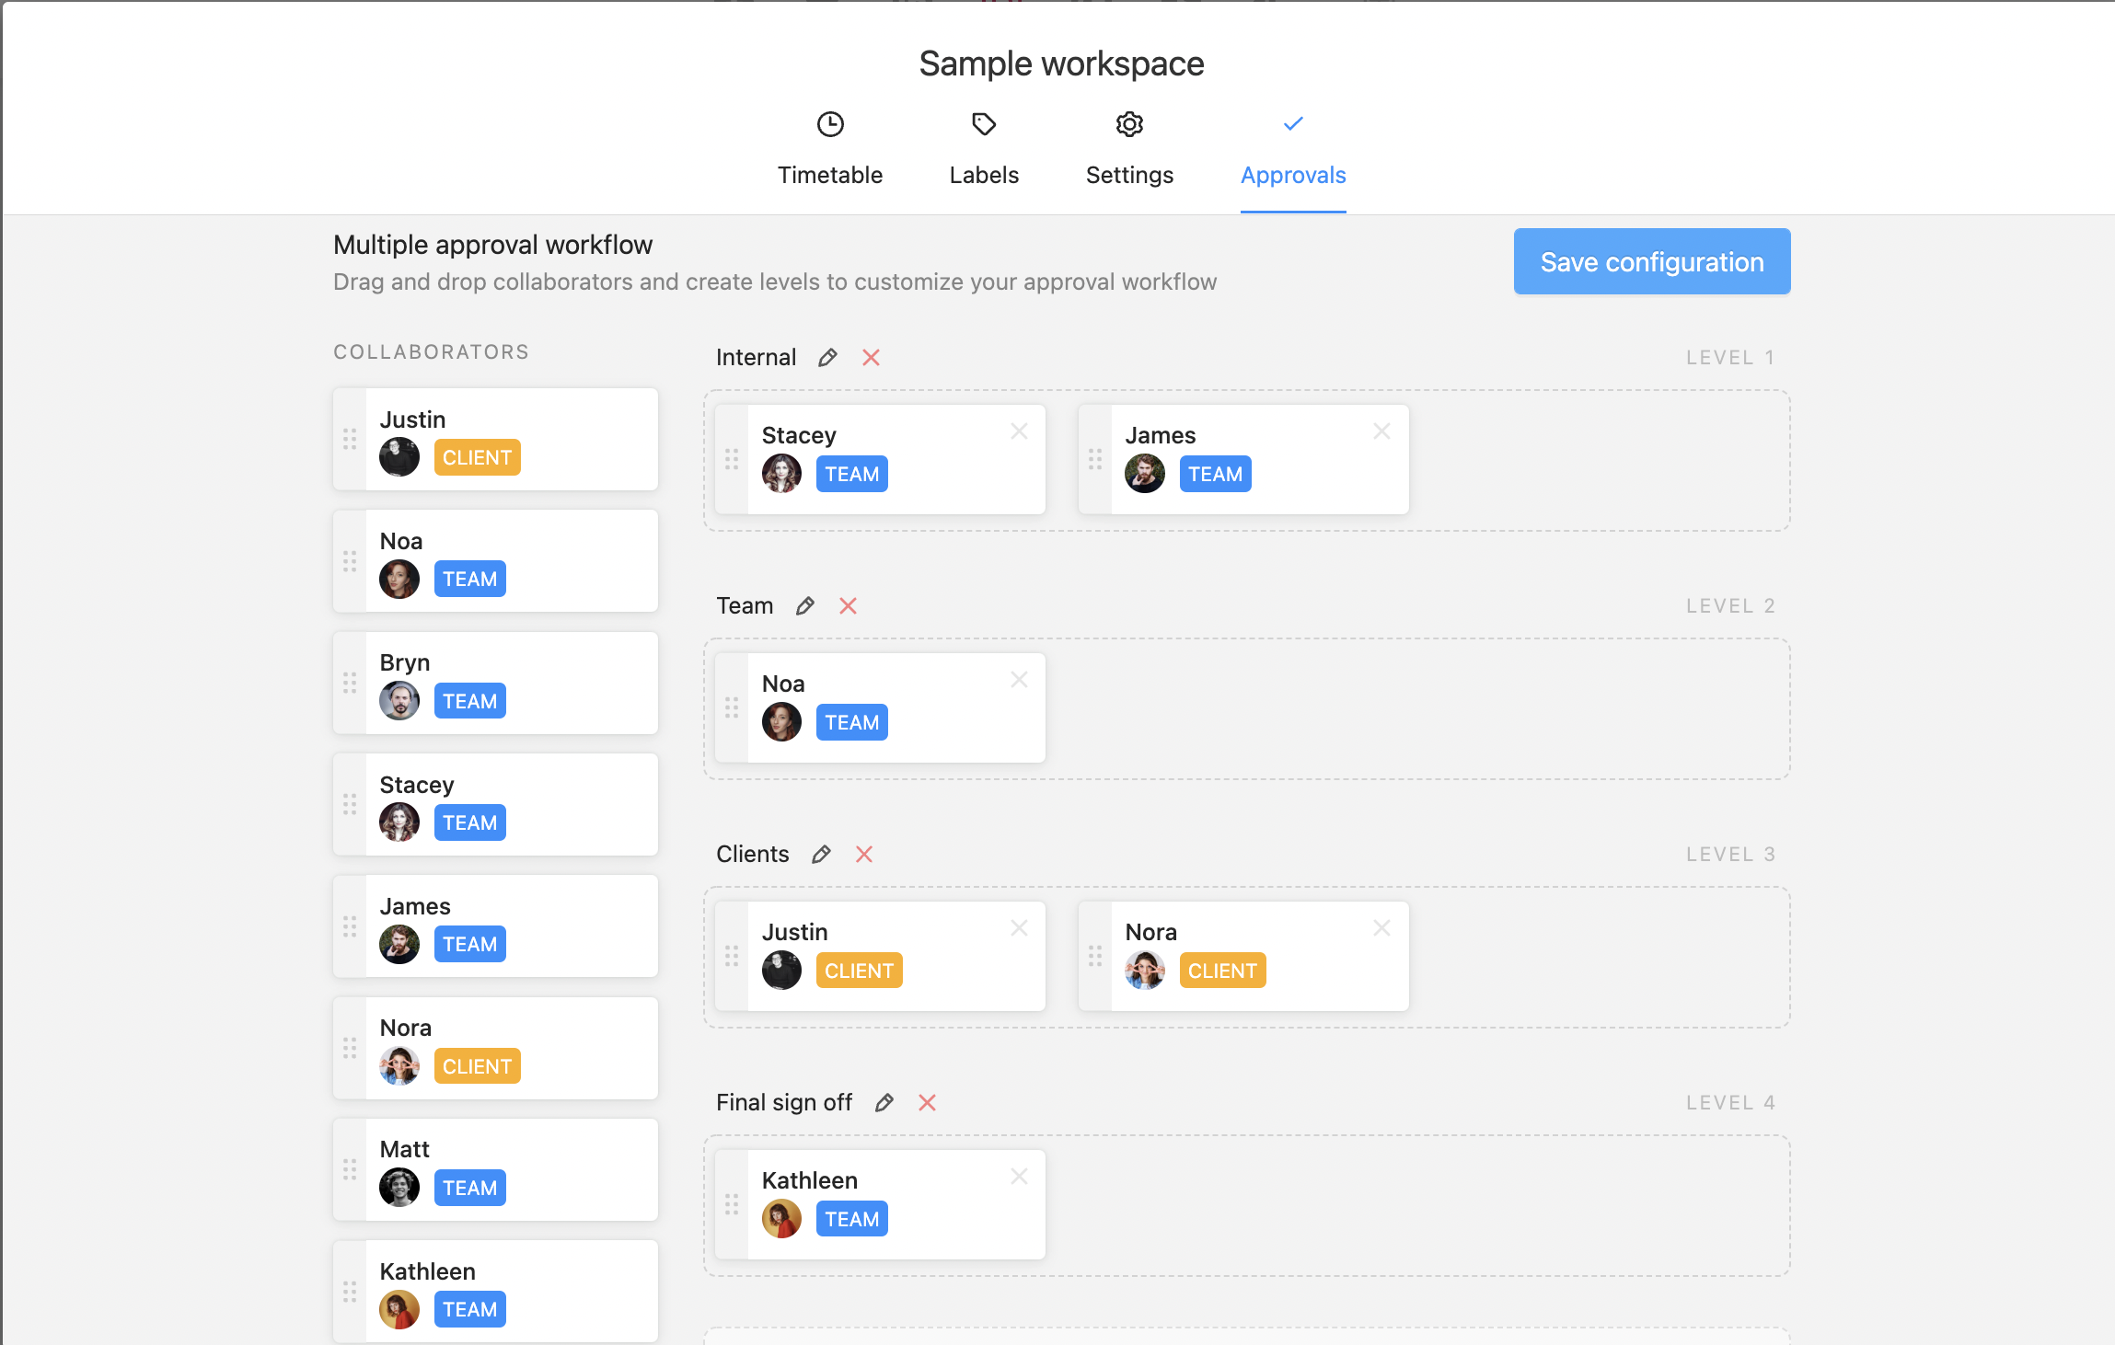Image resolution: width=2115 pixels, height=1345 pixels.
Task: Remove Nora from Clients level
Action: (x=1381, y=928)
